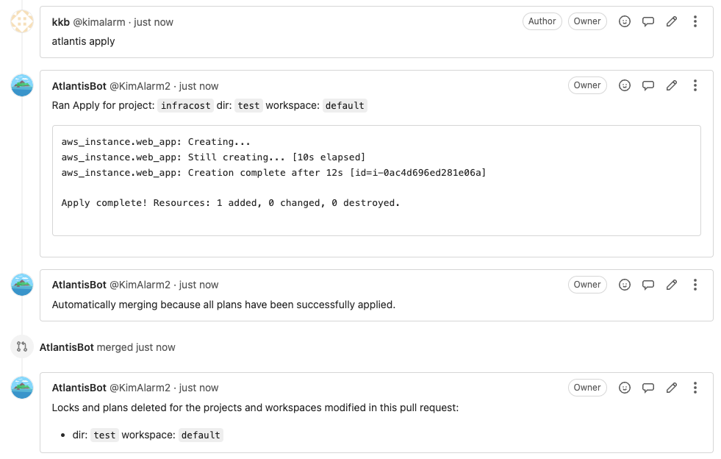
Task: Edit kkb's atlantis apply comment
Action: [671, 21]
